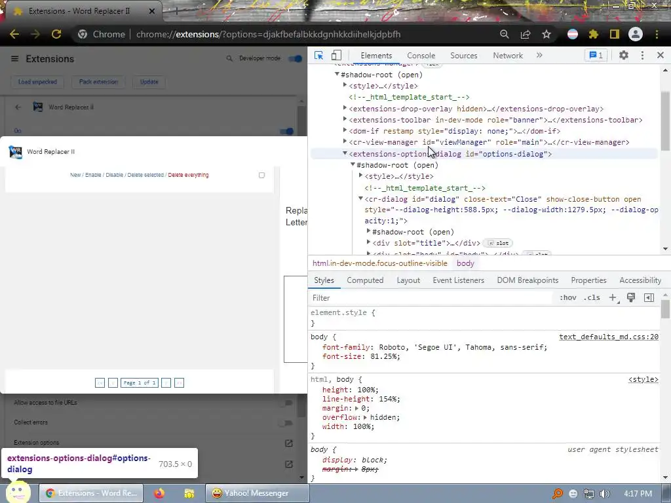Screen dimensions: 671x503
Task: Share this page icon
Action: coord(526,34)
